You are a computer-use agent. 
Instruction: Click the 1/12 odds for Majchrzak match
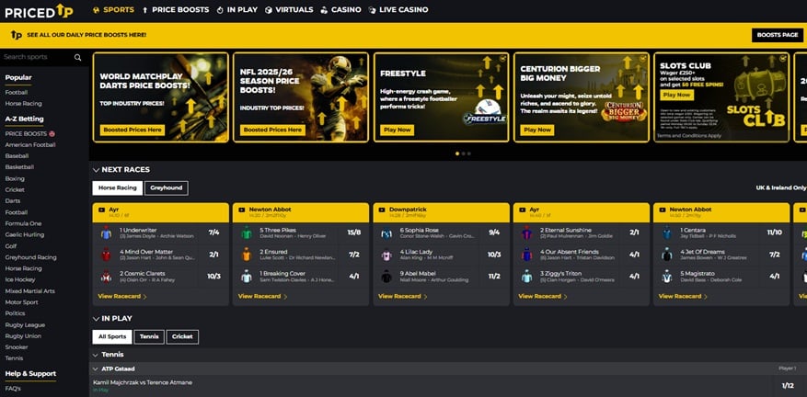788,386
